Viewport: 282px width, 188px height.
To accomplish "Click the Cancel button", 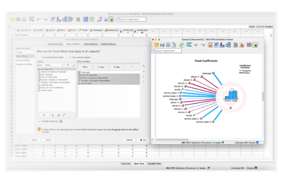I will [129, 140].
